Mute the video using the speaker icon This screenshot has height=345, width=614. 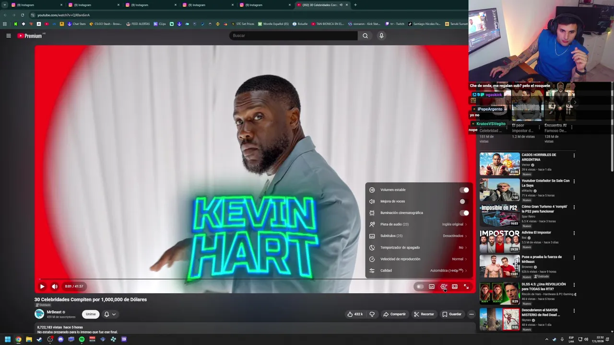(x=55, y=287)
